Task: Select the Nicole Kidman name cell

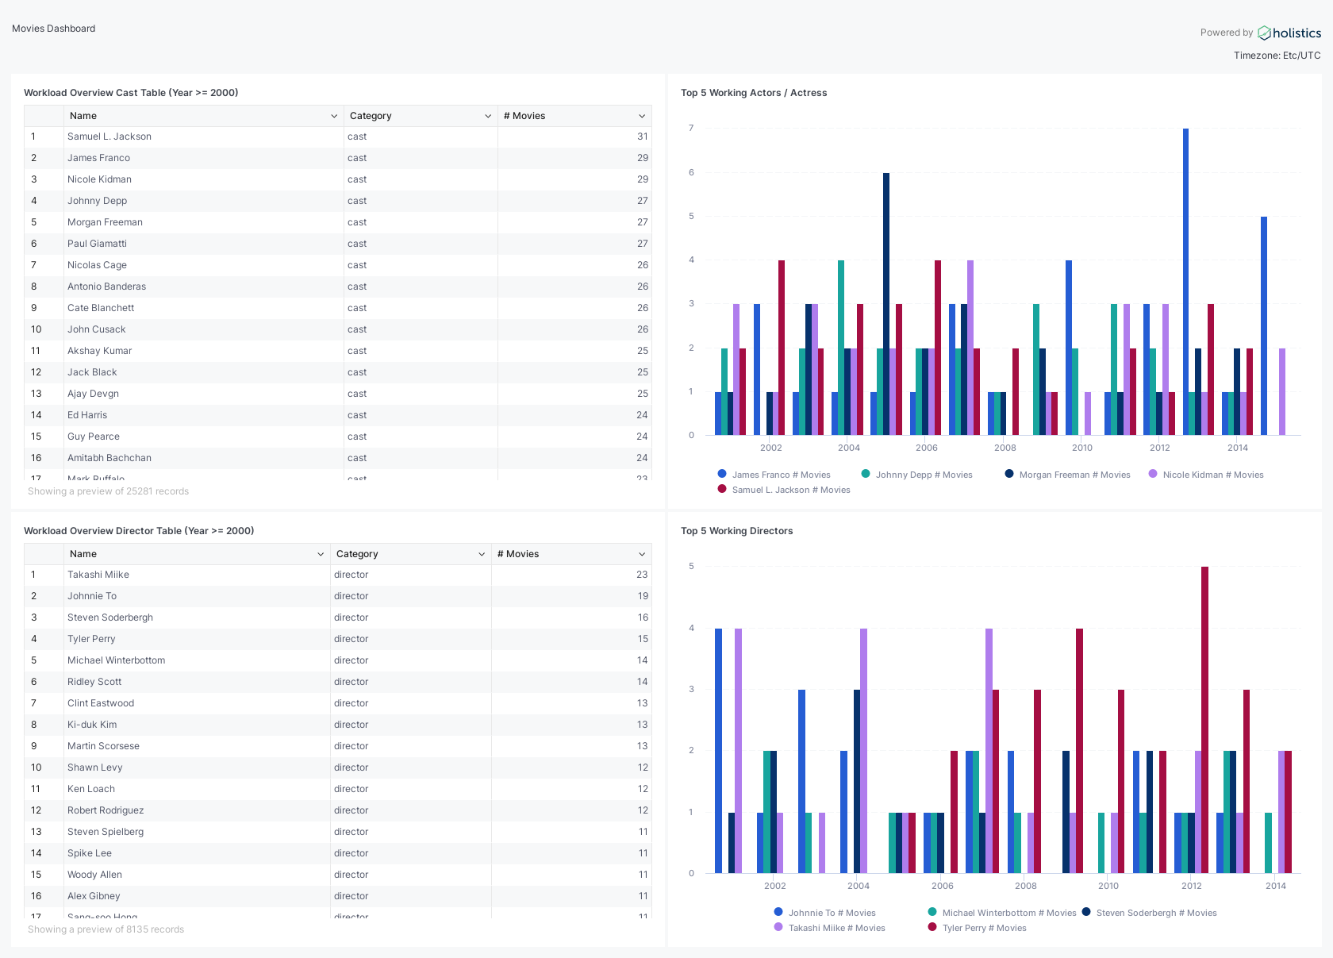Action: (x=203, y=179)
